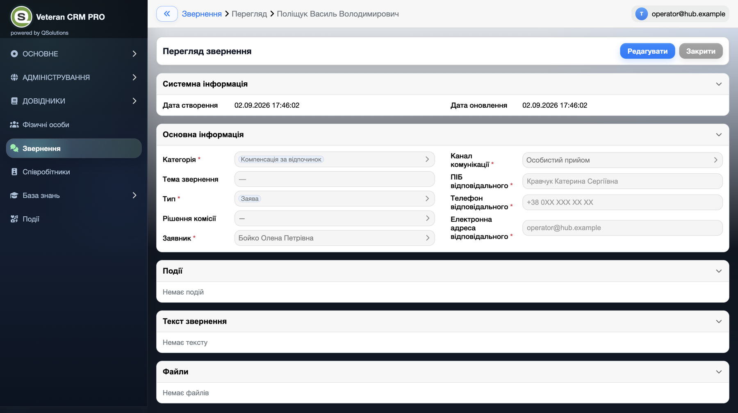This screenshot has height=413, width=738.
Task: Click the Дата створення value 02.09.2026 17:46:02
Action: 267,105
